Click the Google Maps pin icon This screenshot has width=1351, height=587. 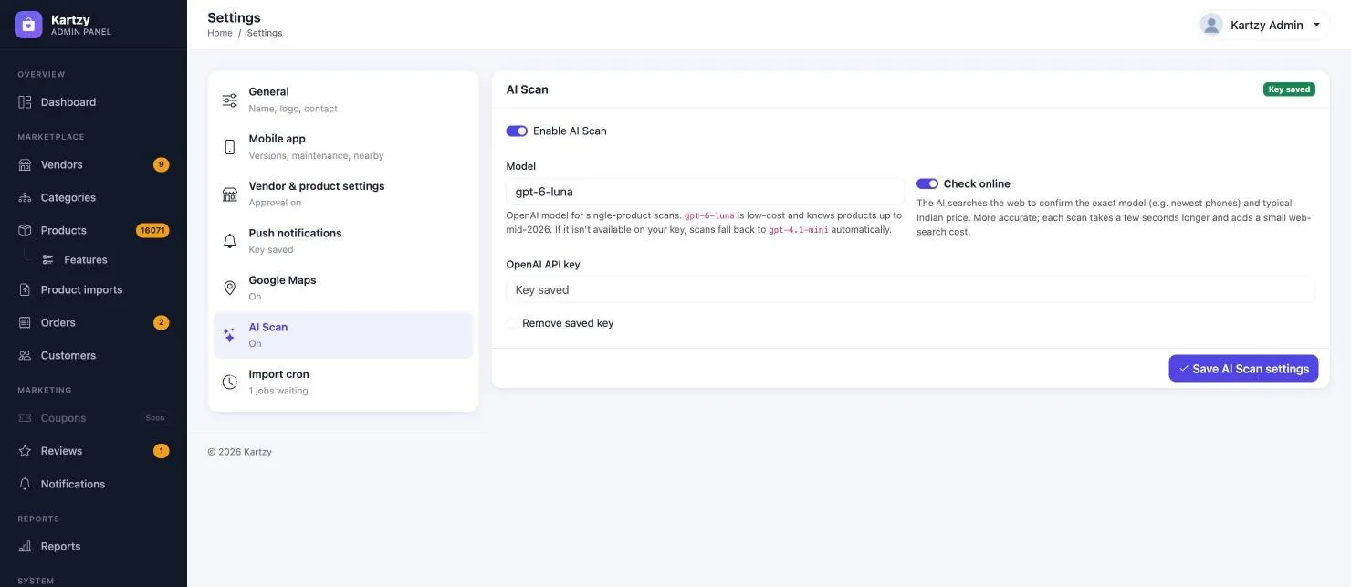(x=230, y=288)
